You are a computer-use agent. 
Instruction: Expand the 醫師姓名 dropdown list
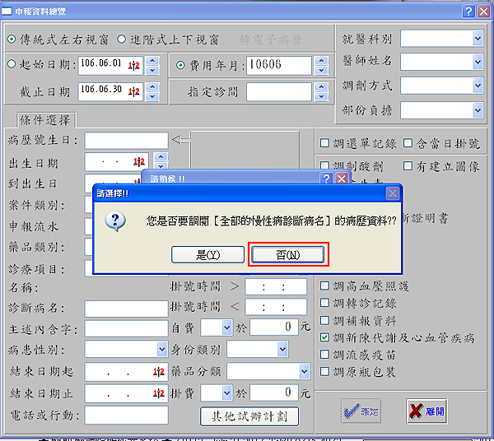(x=476, y=62)
